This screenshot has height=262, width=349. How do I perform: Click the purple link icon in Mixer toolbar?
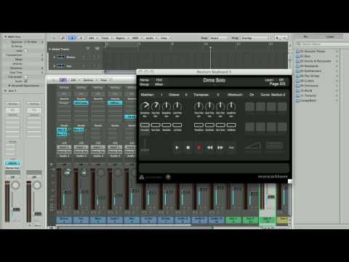tap(63, 80)
